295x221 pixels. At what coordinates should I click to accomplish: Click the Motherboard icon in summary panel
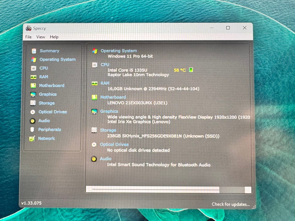coord(94,97)
